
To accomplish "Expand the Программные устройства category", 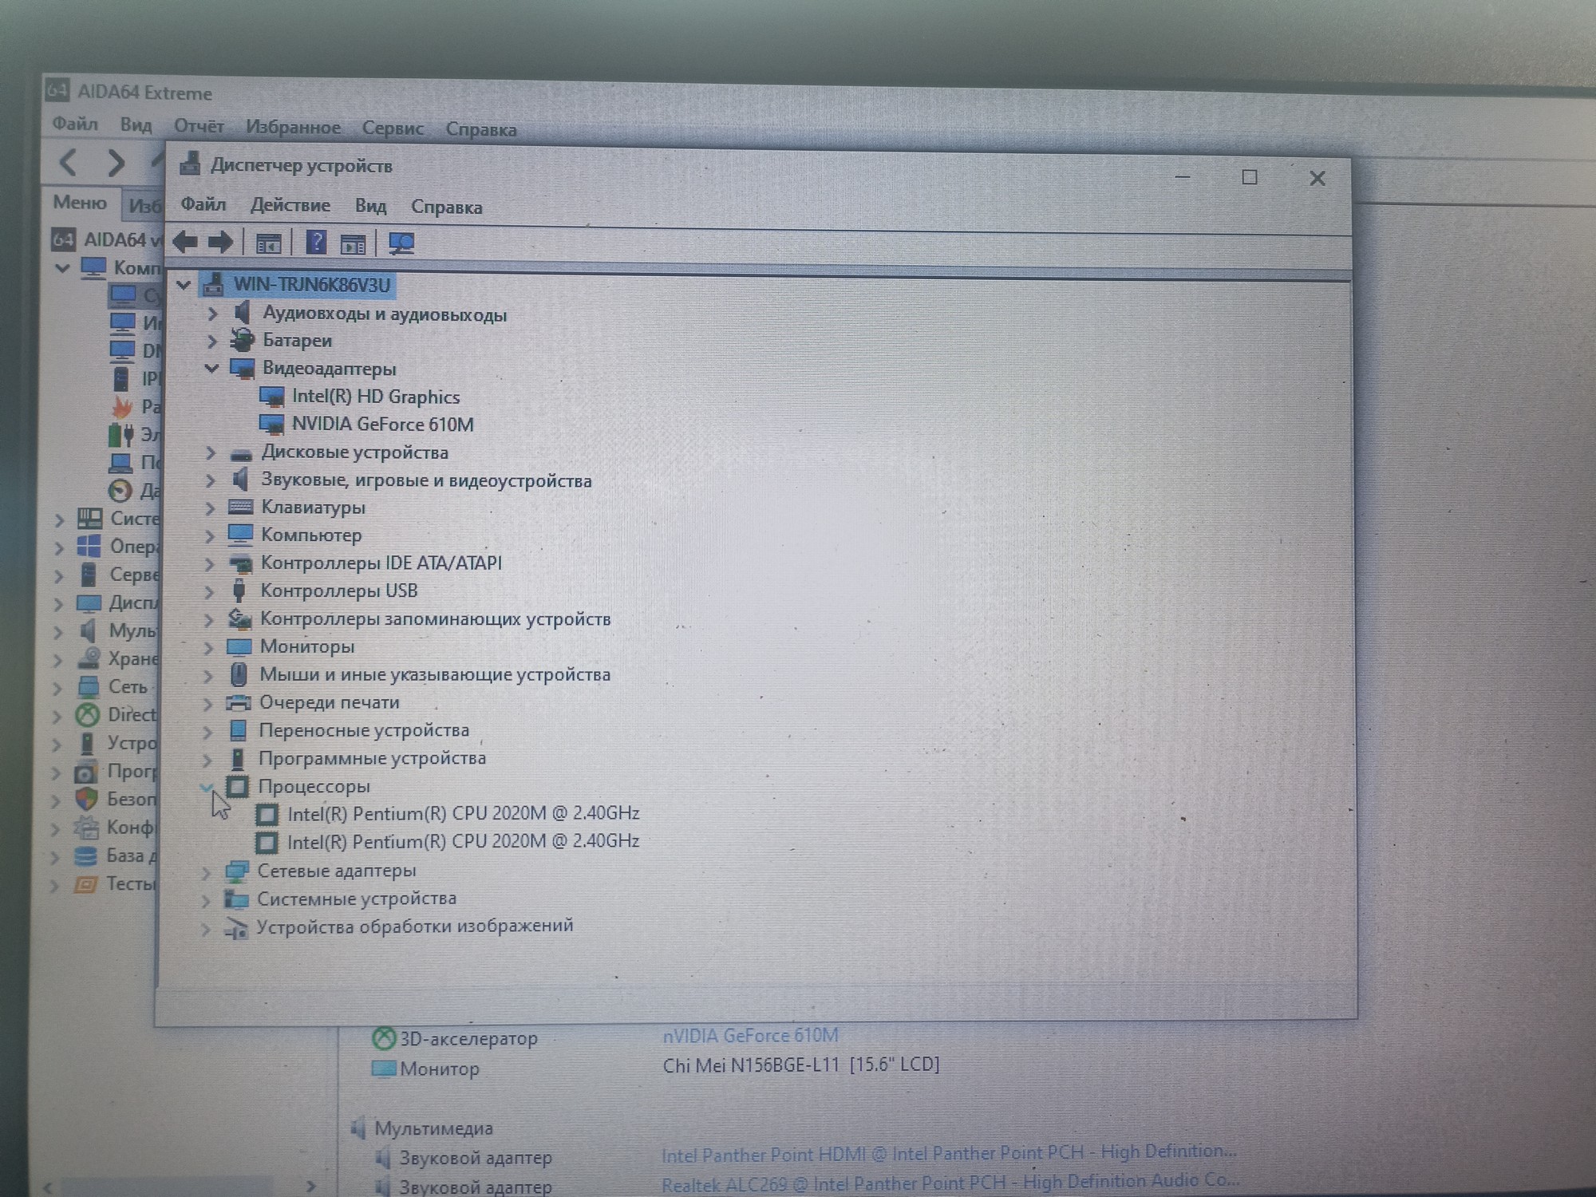I will [x=207, y=760].
